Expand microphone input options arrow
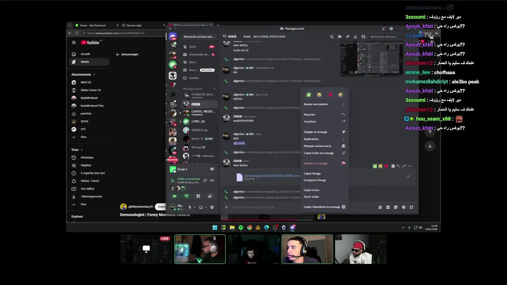This screenshot has height=285, width=507. (194, 207)
